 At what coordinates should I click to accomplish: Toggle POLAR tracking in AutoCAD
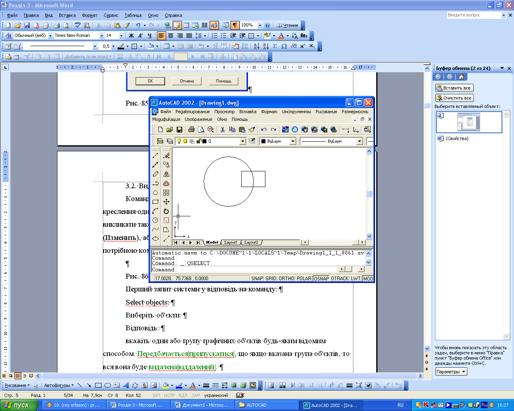(304, 279)
